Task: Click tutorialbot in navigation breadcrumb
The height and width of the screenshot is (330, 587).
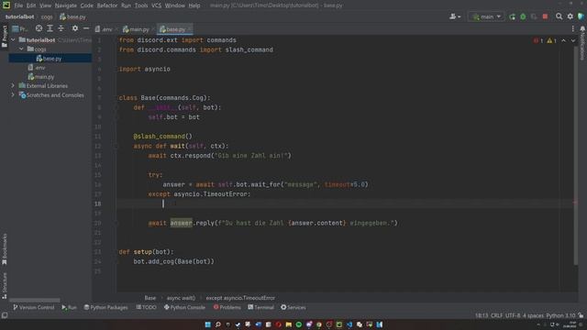Action: 19,16
